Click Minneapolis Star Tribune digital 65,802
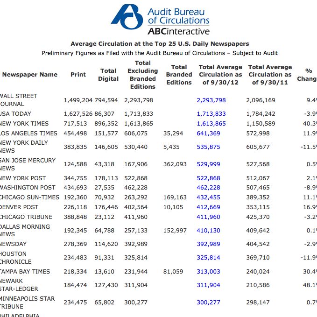 coord(104,302)
